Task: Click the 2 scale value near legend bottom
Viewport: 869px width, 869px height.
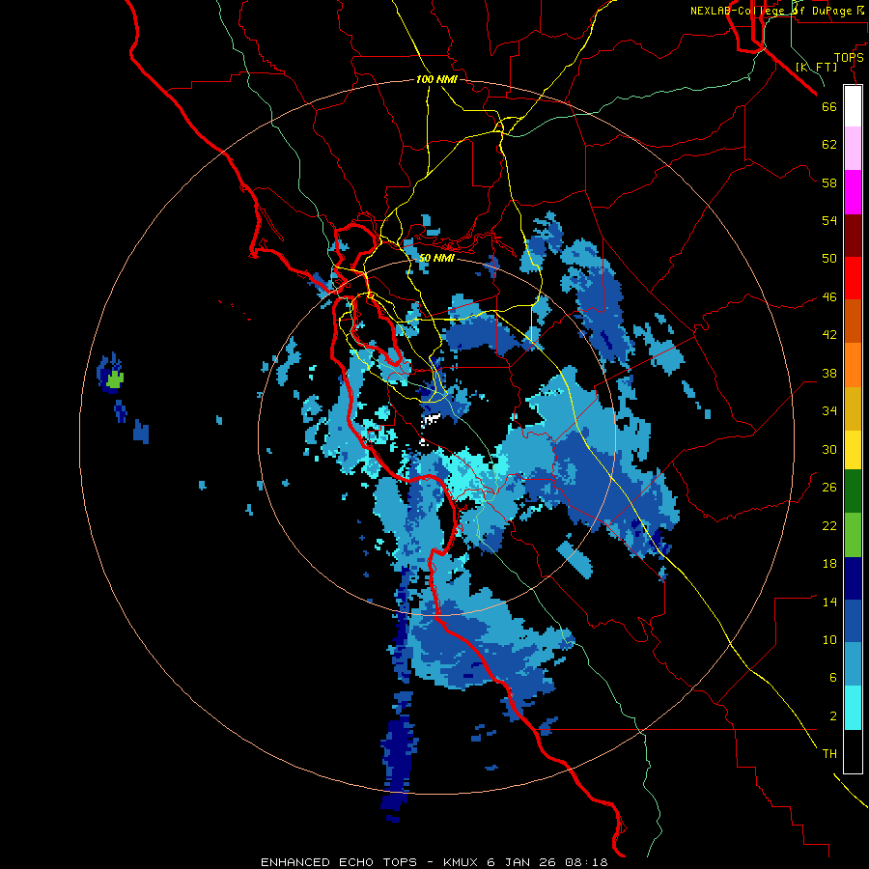Action: tap(833, 715)
